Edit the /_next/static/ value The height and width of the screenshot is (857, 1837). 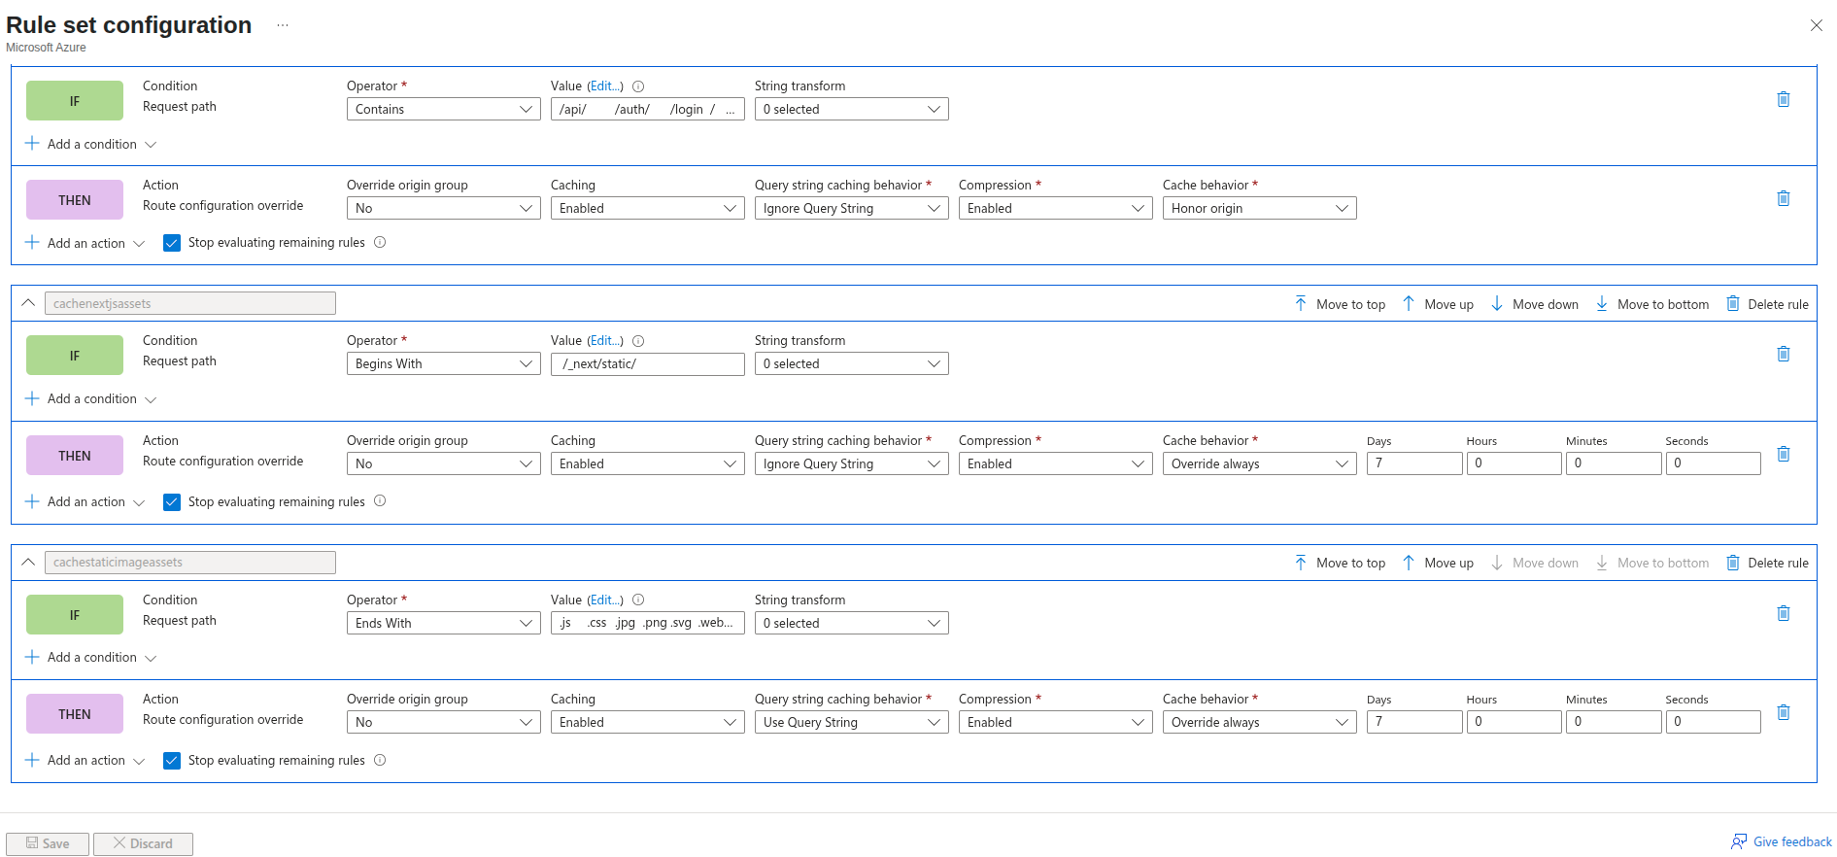point(605,341)
